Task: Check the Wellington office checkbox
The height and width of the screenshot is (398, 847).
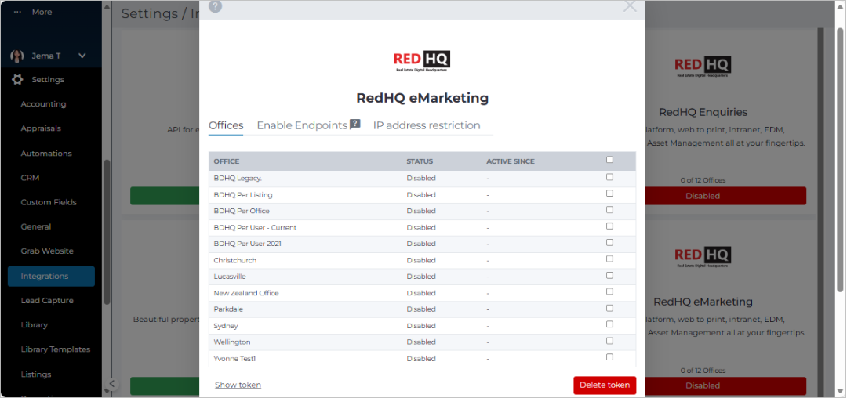Action: (610, 341)
